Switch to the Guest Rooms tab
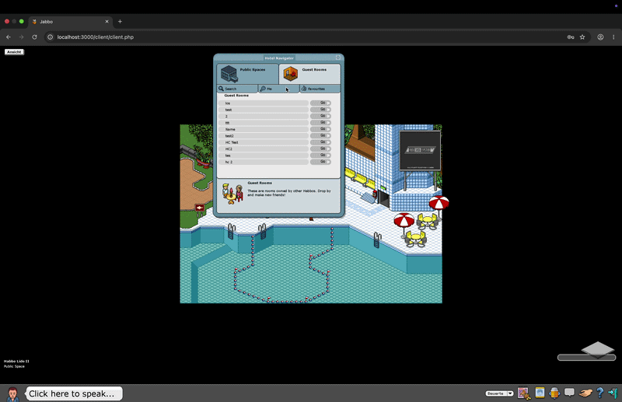 (x=309, y=74)
